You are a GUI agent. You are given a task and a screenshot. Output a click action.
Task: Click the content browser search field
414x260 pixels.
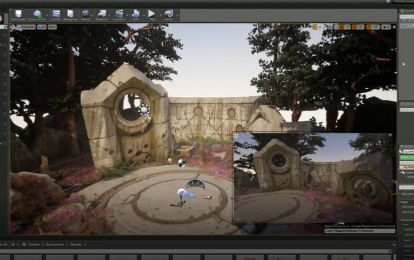click(196, 251)
